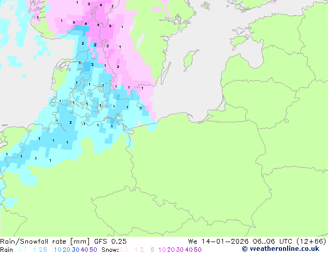Select the rain legend value 30
Screen dimensions: 328x254
point(76,250)
